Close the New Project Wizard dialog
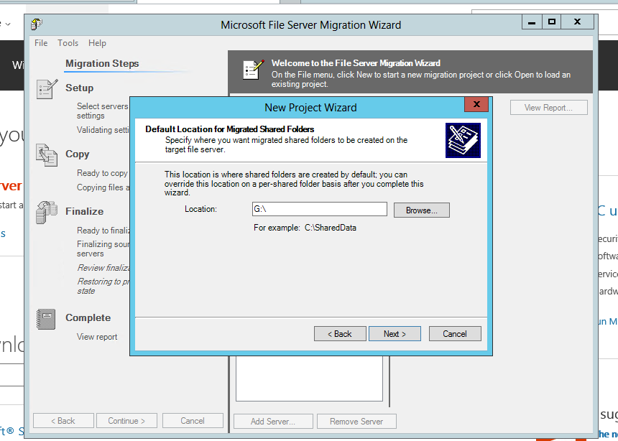This screenshot has height=441, width=618. tap(476, 104)
